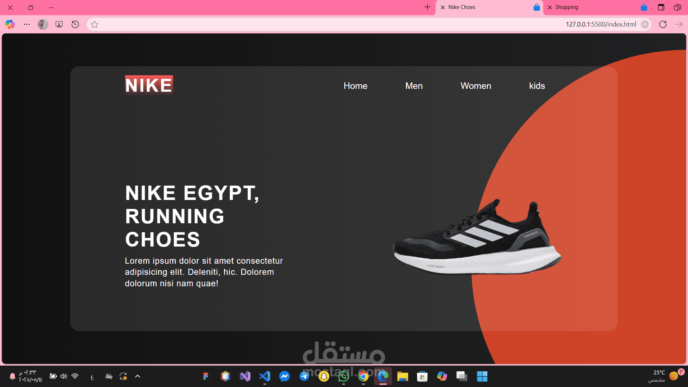The width and height of the screenshot is (688, 387).
Task: Open WhatsApp from the taskbar
Action: (344, 376)
